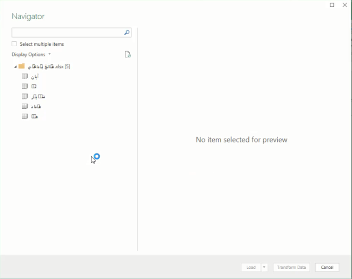Click the table icon beside آبان
Viewport: 352px width, 279px height.
(x=24, y=77)
